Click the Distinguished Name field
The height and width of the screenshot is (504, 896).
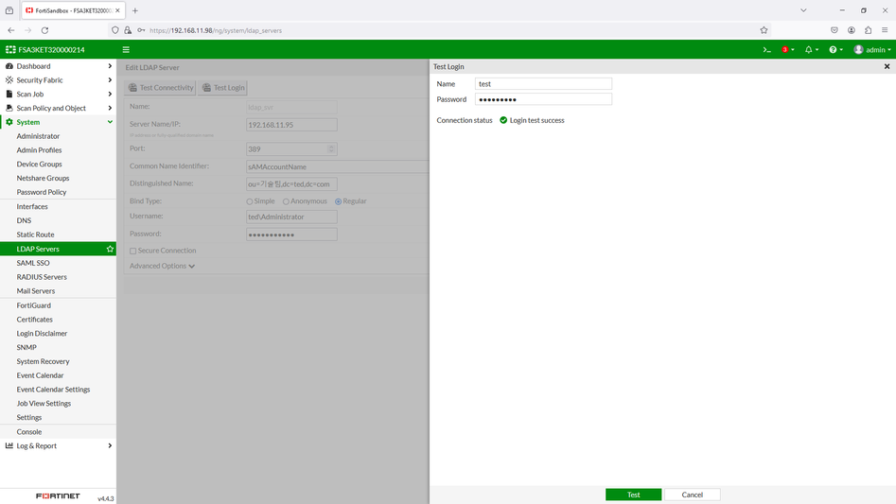(291, 184)
